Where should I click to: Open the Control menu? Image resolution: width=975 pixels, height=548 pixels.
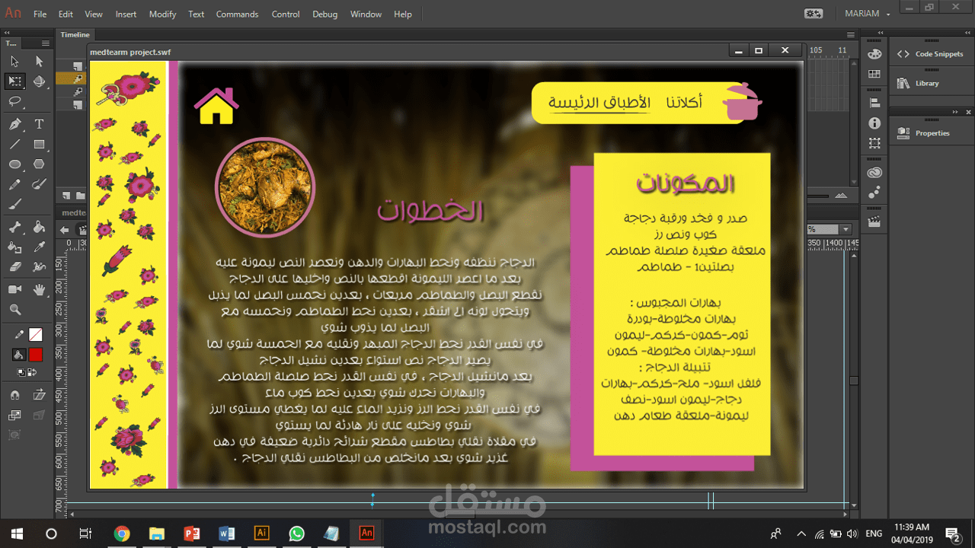tap(286, 14)
